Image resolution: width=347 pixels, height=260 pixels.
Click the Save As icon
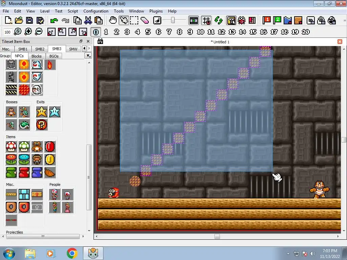pyautogui.click(x=40, y=20)
